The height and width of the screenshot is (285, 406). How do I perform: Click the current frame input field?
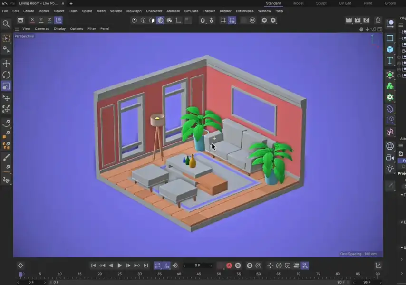pos(197,266)
